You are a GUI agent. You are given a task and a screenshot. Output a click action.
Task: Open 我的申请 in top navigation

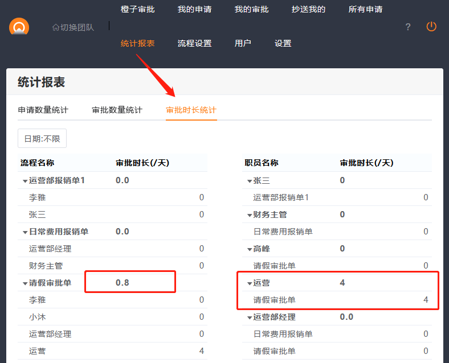pos(194,9)
